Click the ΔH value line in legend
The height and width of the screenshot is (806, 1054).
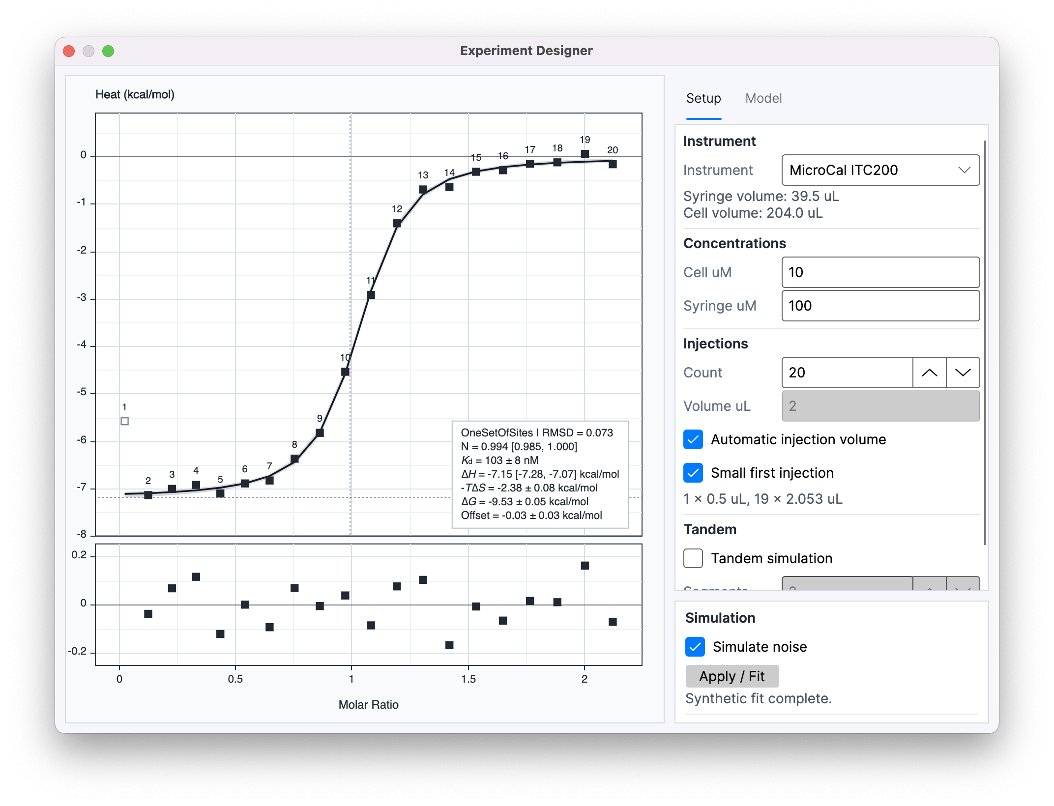(540, 474)
